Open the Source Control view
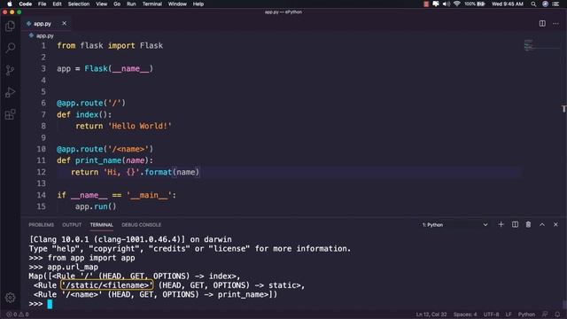This screenshot has height=319, width=567. click(10, 70)
